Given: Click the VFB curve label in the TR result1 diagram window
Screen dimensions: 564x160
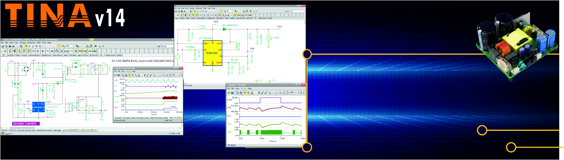Looking at the screenshot, I should tap(230, 107).
